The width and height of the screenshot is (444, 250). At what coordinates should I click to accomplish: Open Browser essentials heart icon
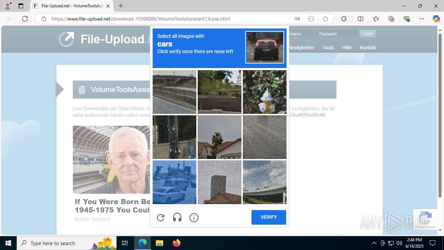[x=407, y=19]
